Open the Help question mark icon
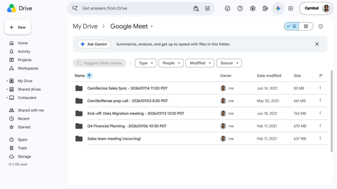The width and height of the screenshot is (337, 189). (240, 8)
